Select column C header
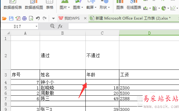Screen dimensions: 179x111 click(x=102, y=33)
